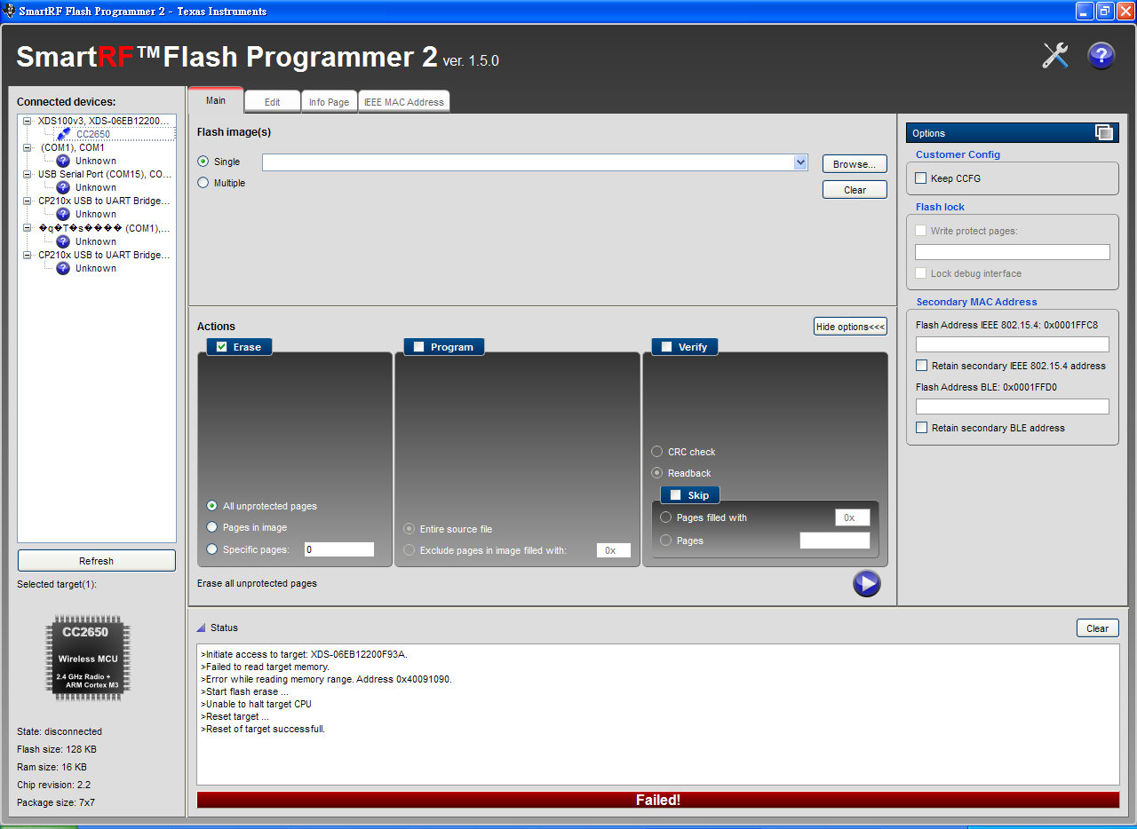Viewport: 1137px width, 829px height.
Task: Select Pages filled with skip option
Action: [666, 517]
